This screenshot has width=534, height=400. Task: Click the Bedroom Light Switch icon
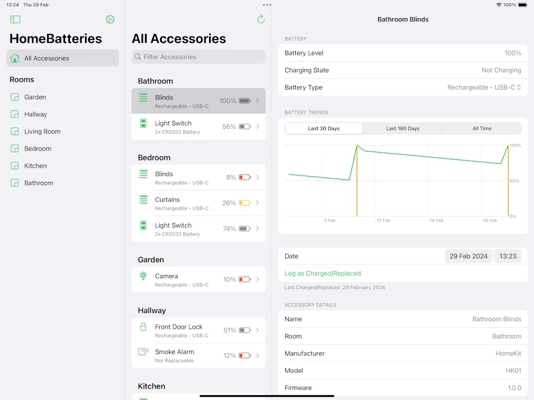click(143, 225)
